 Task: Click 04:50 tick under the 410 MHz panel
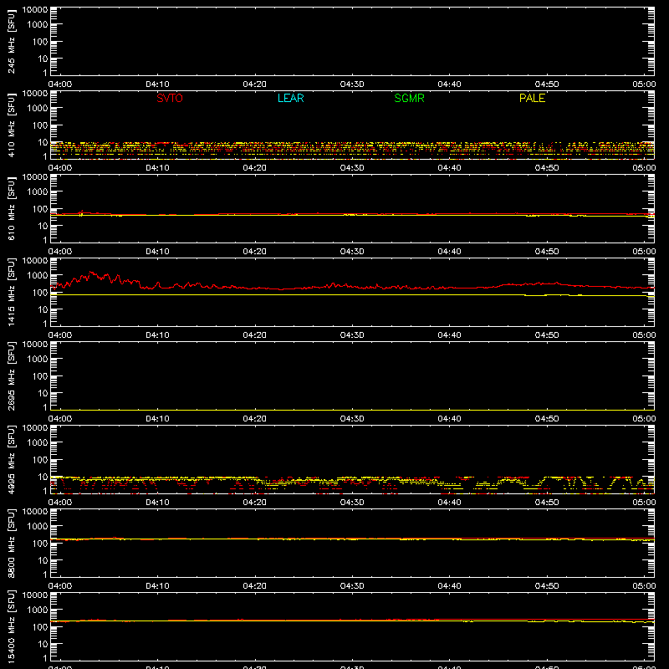[x=547, y=168]
